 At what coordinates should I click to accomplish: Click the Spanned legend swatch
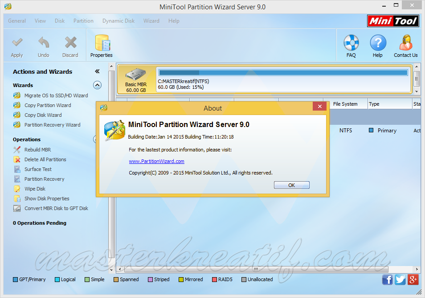(116, 280)
